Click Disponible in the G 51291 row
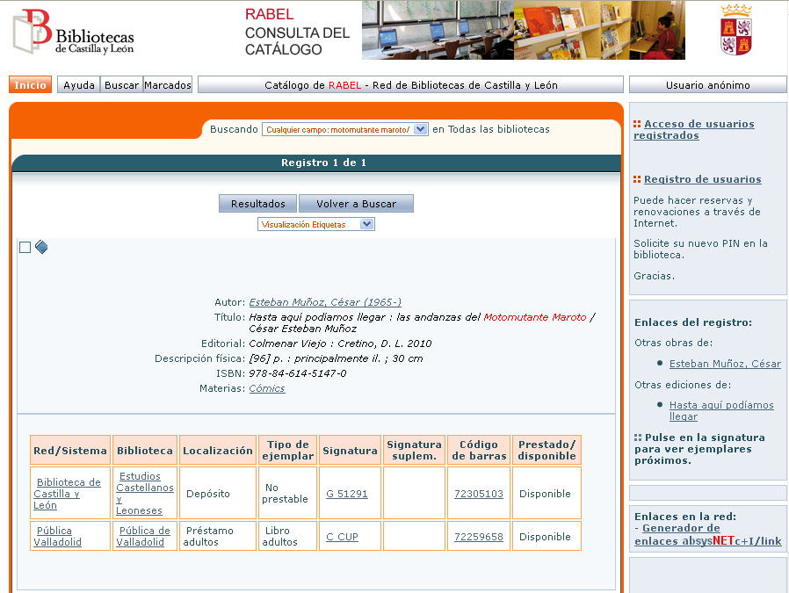789x593 pixels. [x=545, y=494]
